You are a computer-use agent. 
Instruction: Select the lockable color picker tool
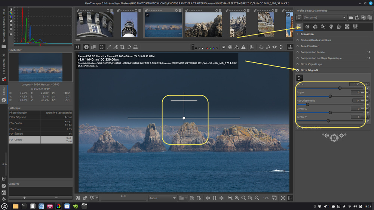tap(116, 47)
